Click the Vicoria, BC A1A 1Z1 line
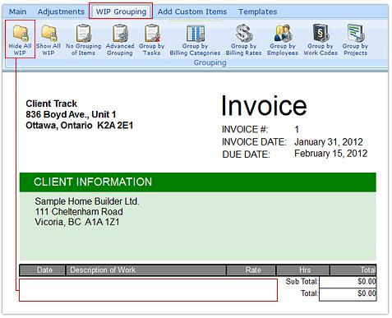The height and width of the screenshot is (318, 392). (x=77, y=222)
